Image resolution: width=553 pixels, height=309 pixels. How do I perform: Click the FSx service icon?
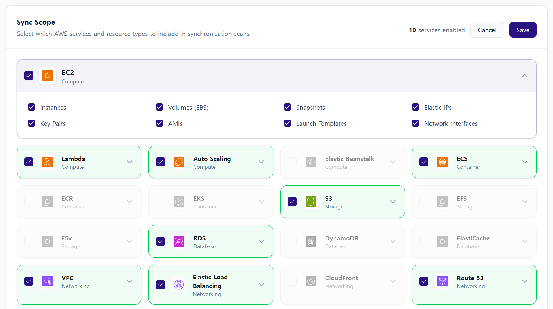click(x=48, y=241)
